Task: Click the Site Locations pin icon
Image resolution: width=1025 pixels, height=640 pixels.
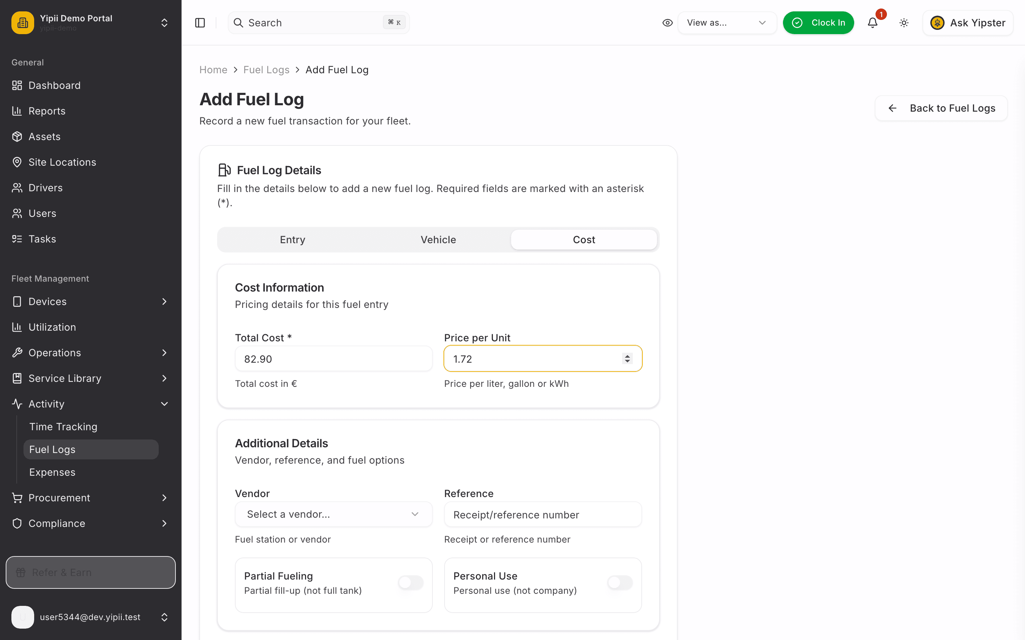Action: pyautogui.click(x=17, y=162)
